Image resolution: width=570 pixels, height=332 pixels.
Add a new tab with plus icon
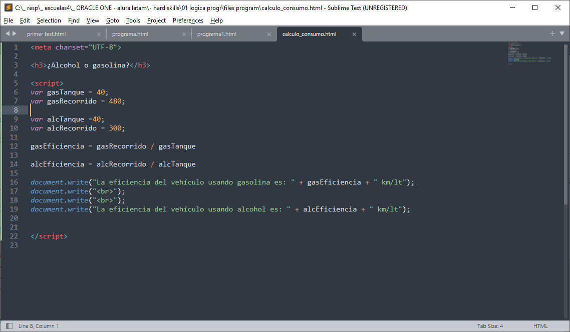click(x=552, y=33)
